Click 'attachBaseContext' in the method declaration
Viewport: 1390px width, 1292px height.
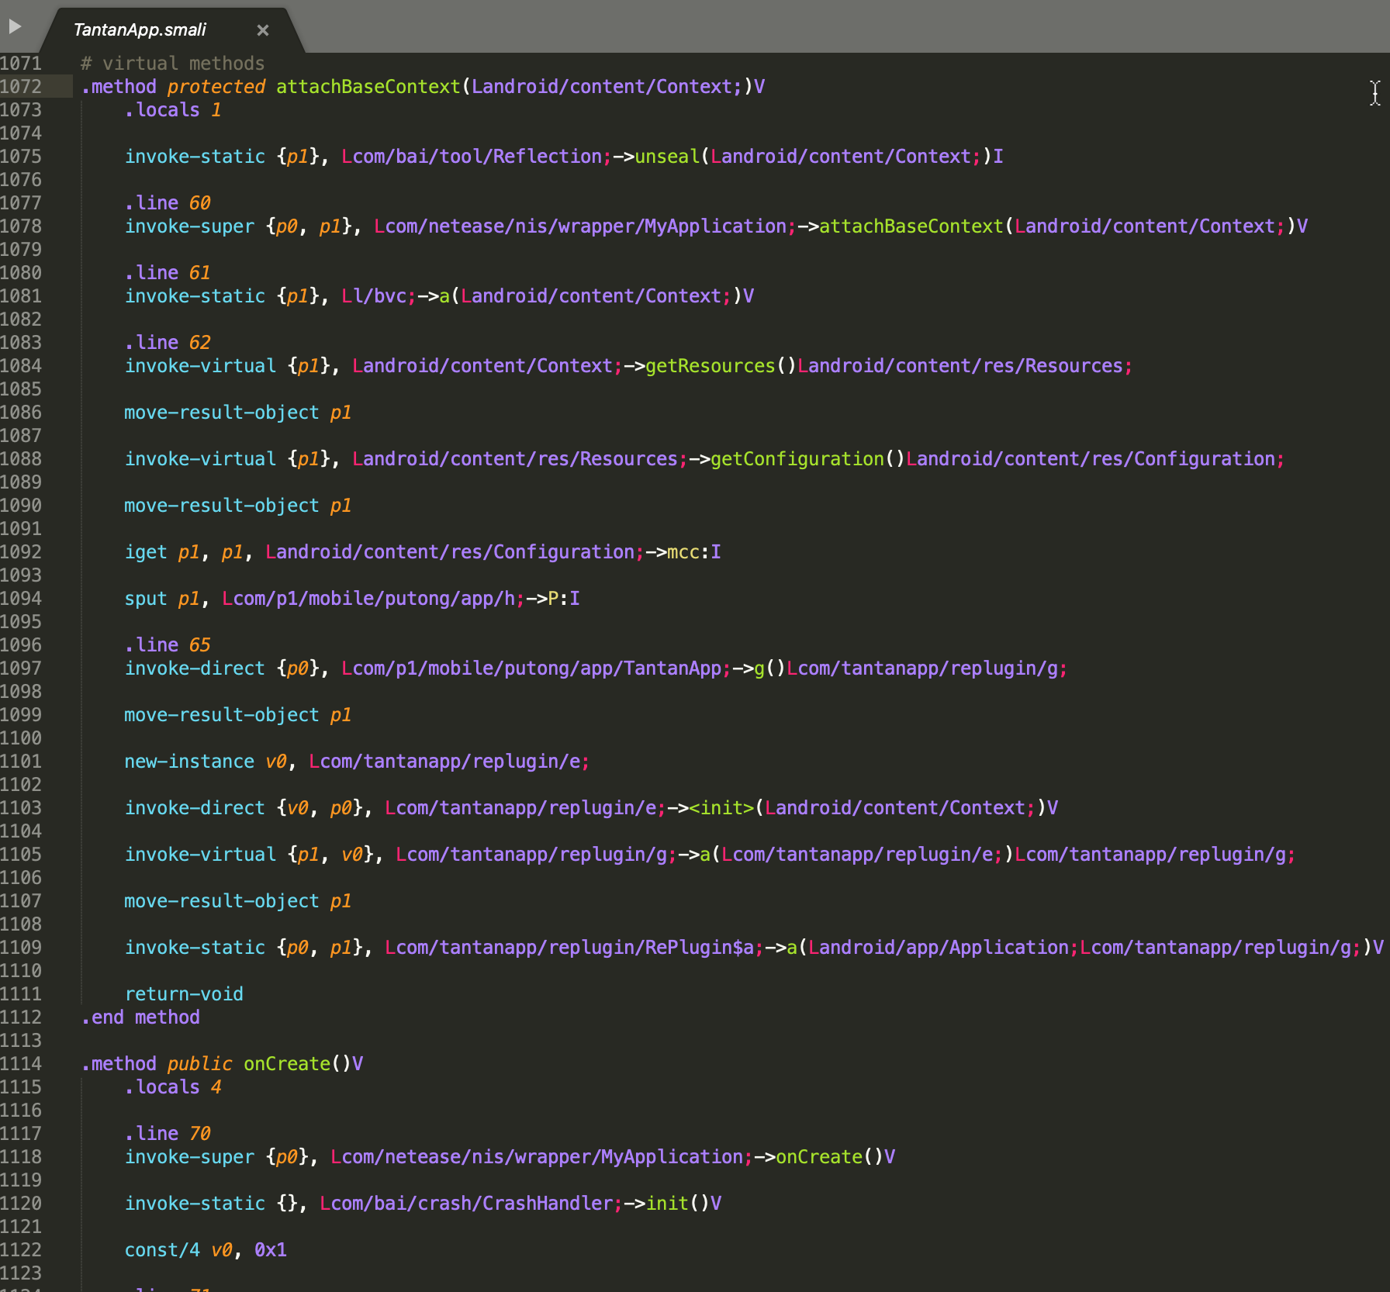(x=368, y=86)
